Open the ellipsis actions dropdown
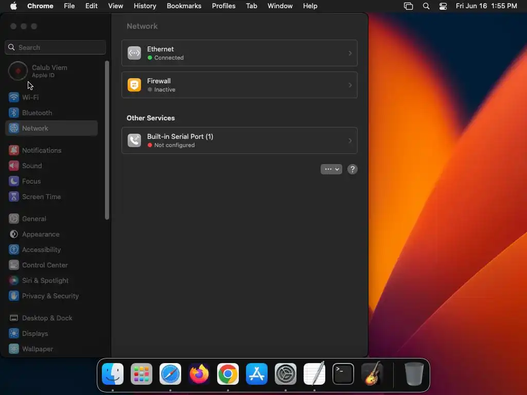 pyautogui.click(x=331, y=169)
